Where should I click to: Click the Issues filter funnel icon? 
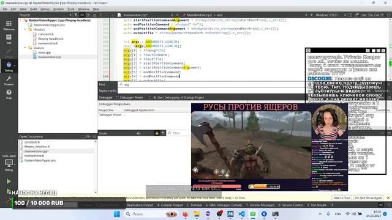tap(163, 133)
